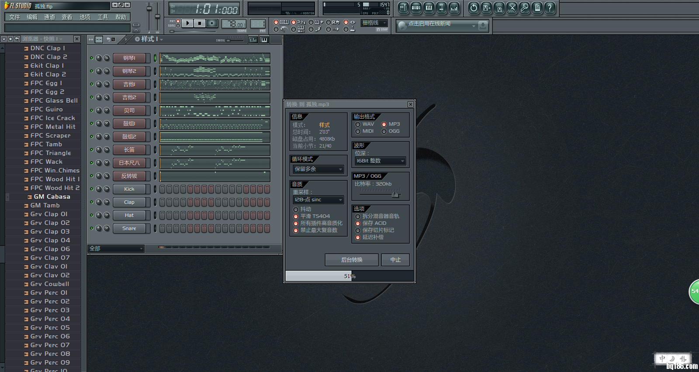
Task: Open the playlist window from the toolbar
Action: pos(403,8)
